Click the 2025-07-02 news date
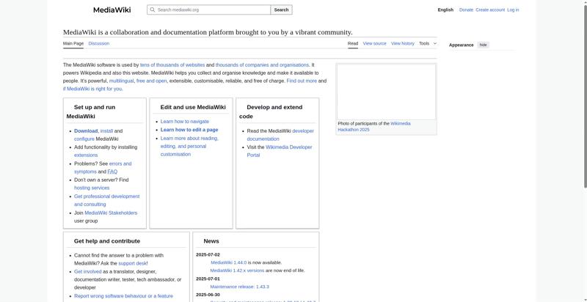Viewport: 587px width, 302px height. coord(208,255)
